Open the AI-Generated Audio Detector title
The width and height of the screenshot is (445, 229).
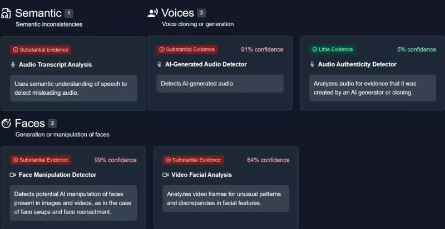click(206, 64)
